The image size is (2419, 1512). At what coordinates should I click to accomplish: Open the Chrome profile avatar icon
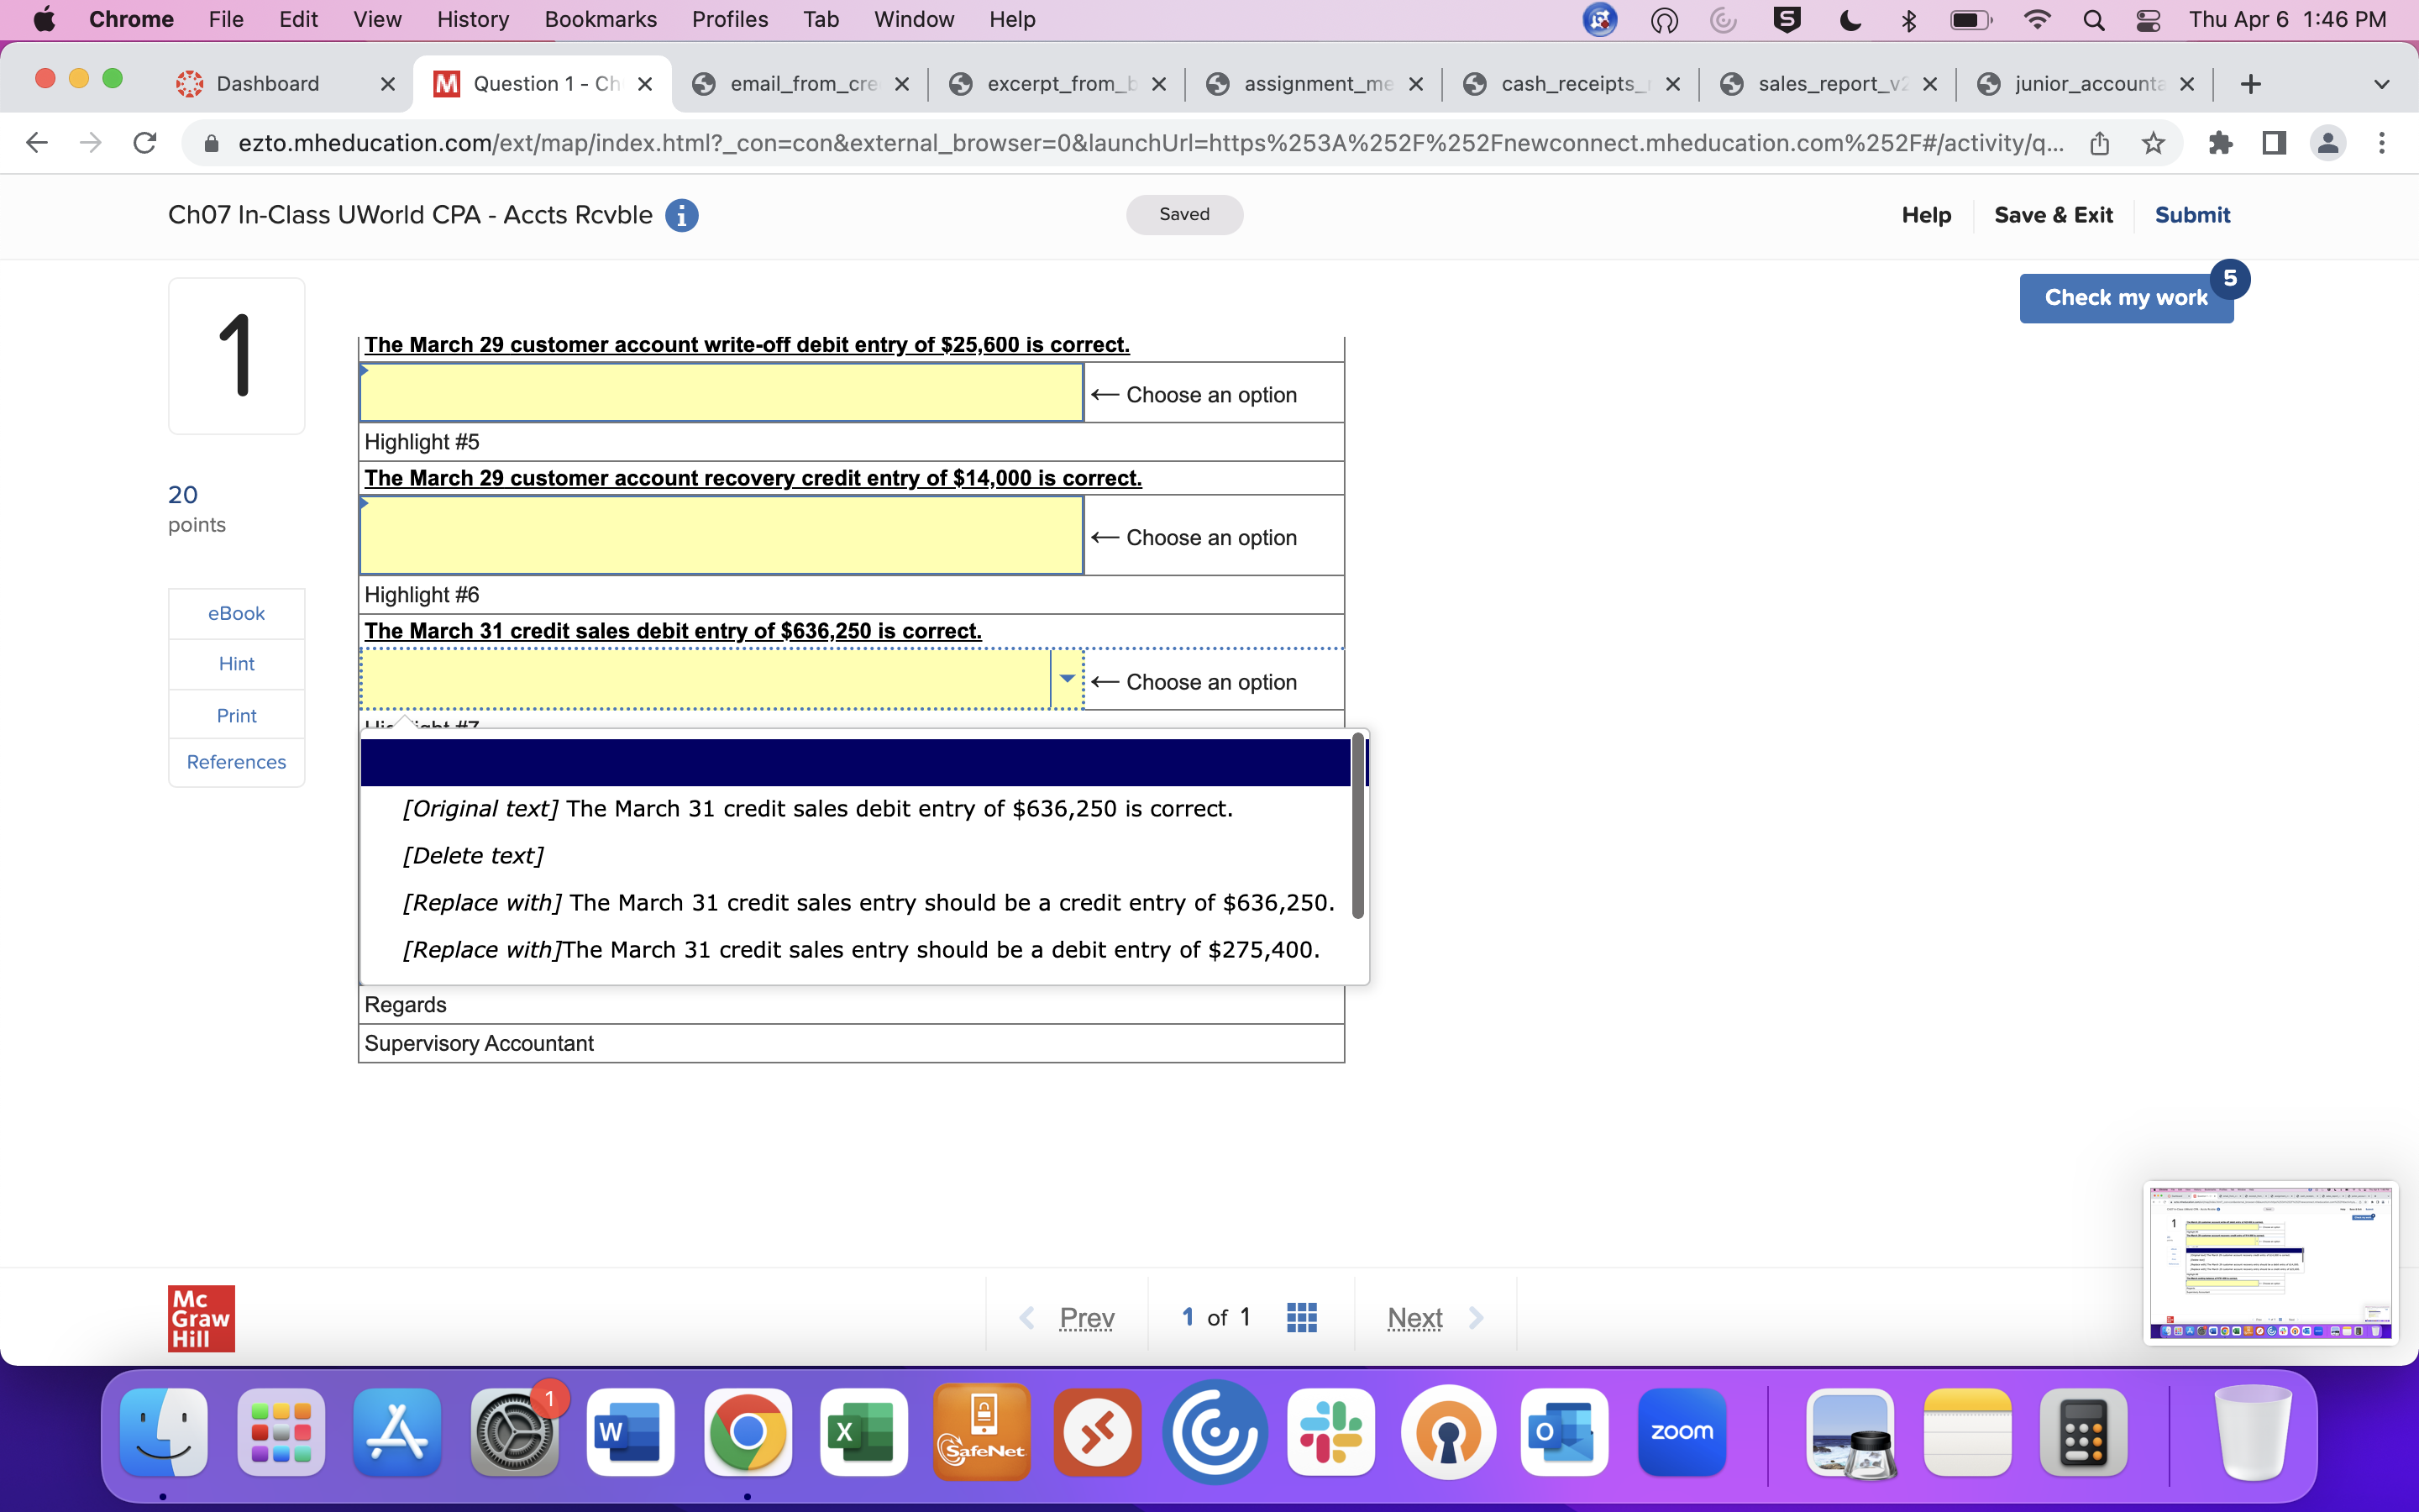point(2327,143)
